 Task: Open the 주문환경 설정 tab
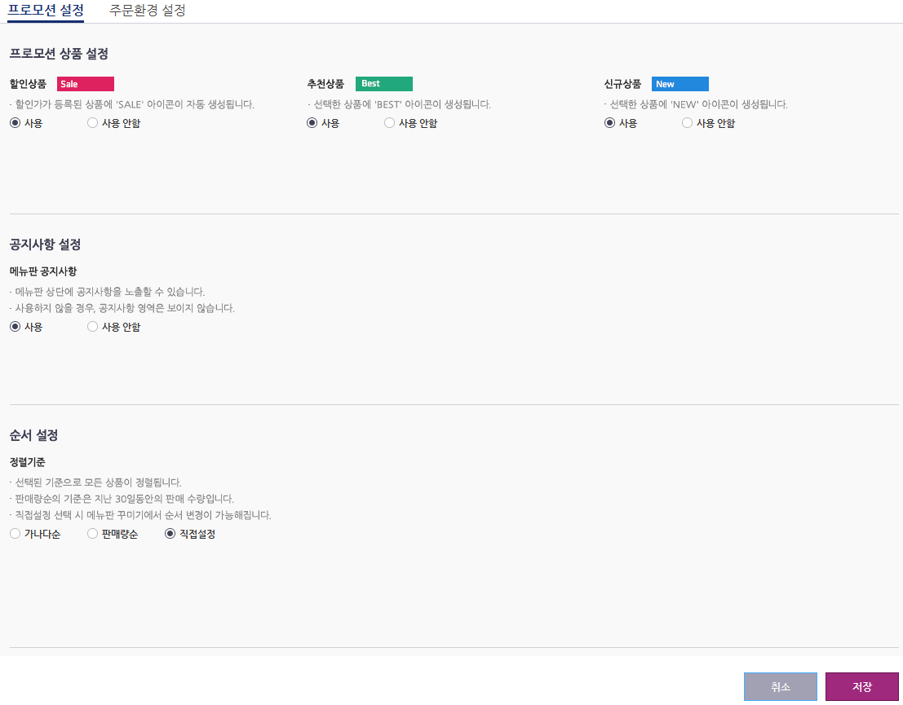(148, 11)
